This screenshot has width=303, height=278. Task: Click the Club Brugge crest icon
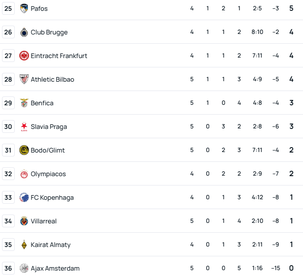point(24,32)
